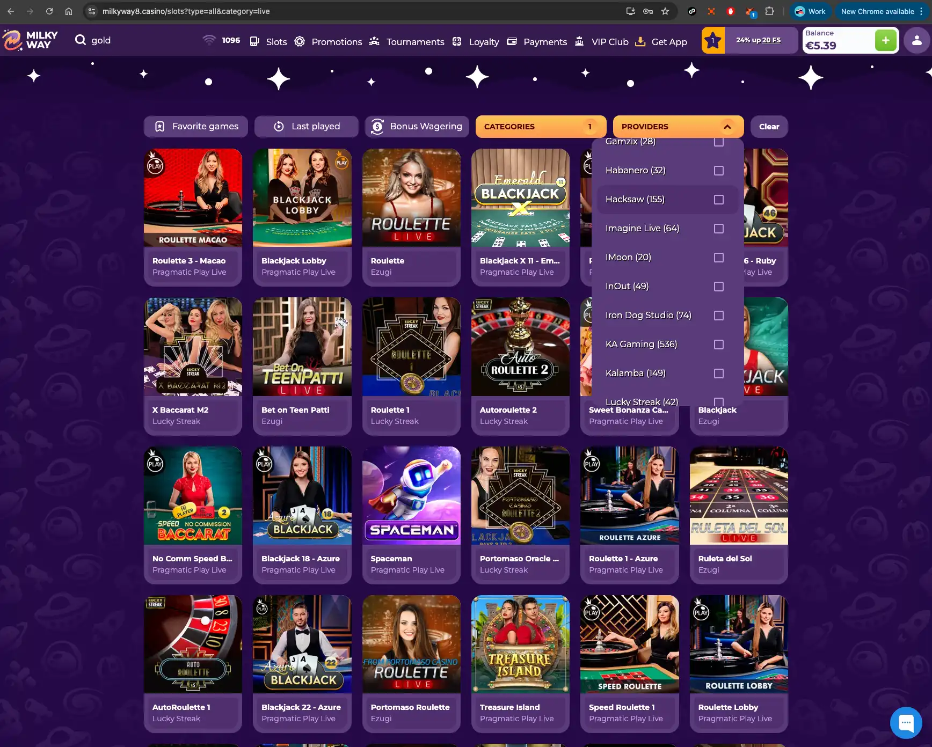Screen dimensions: 932x747
Task: Click the green plus deposit button
Action: pyautogui.click(x=885, y=40)
